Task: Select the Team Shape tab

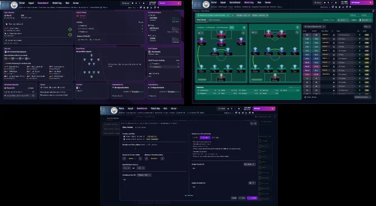Action: click(x=201, y=20)
